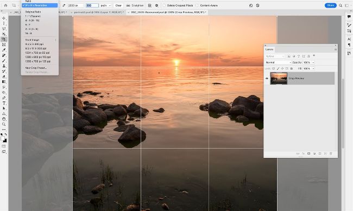
Task: Select the Frame tool
Action: click(4, 45)
